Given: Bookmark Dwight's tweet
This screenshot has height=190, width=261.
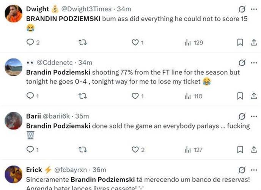Looking at the screenshot, I should pos(240,43).
